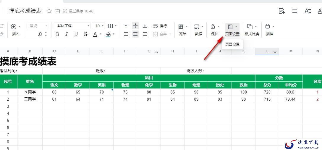Toggle 换行 text wrapping
Screen dimensions: 322x150
point(160,26)
